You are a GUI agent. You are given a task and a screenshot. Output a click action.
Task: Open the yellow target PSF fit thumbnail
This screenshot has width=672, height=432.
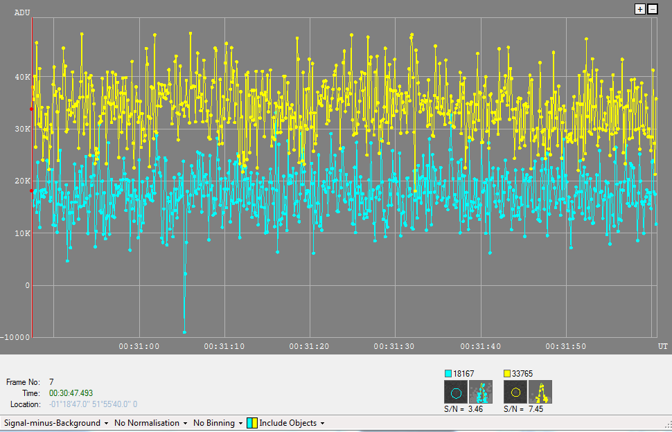tap(540, 393)
